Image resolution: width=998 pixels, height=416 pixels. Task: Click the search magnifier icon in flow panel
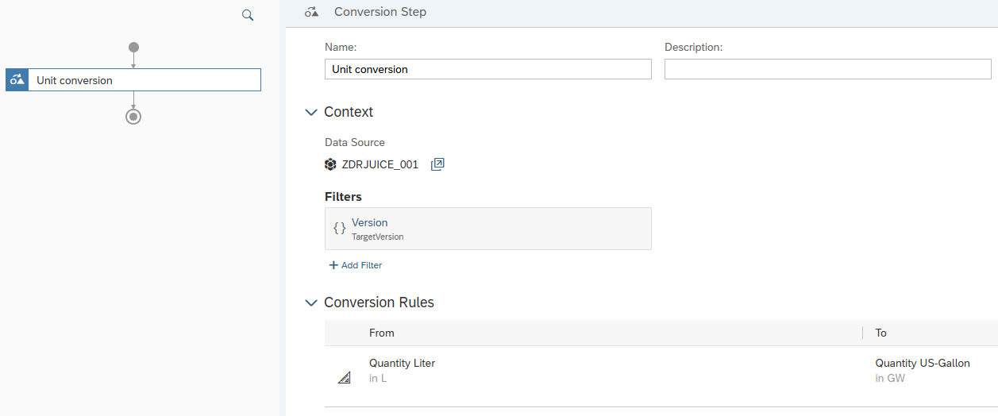[248, 15]
